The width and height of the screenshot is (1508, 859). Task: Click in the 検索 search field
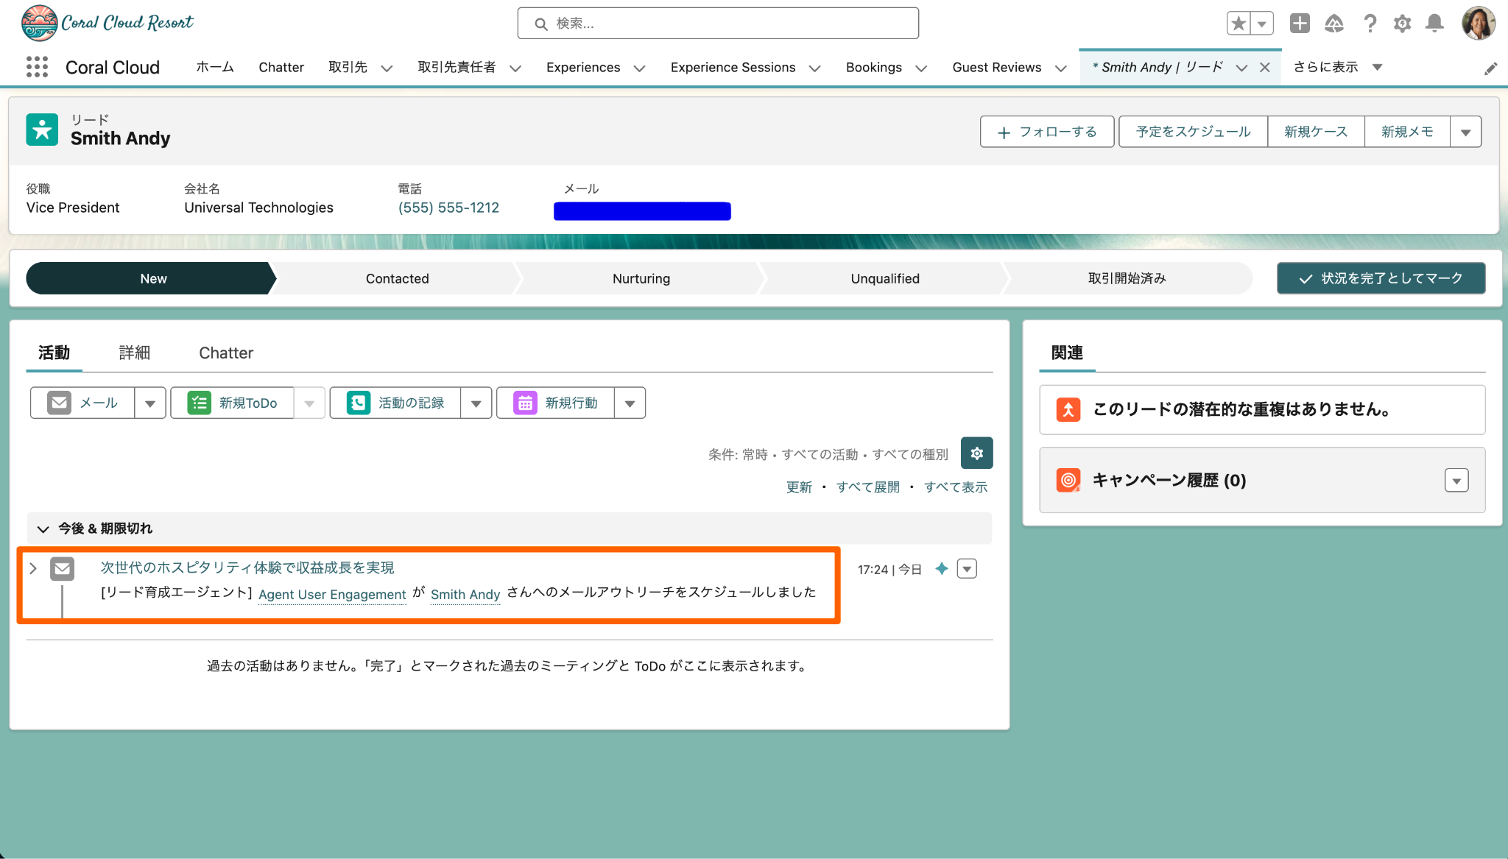(x=718, y=24)
